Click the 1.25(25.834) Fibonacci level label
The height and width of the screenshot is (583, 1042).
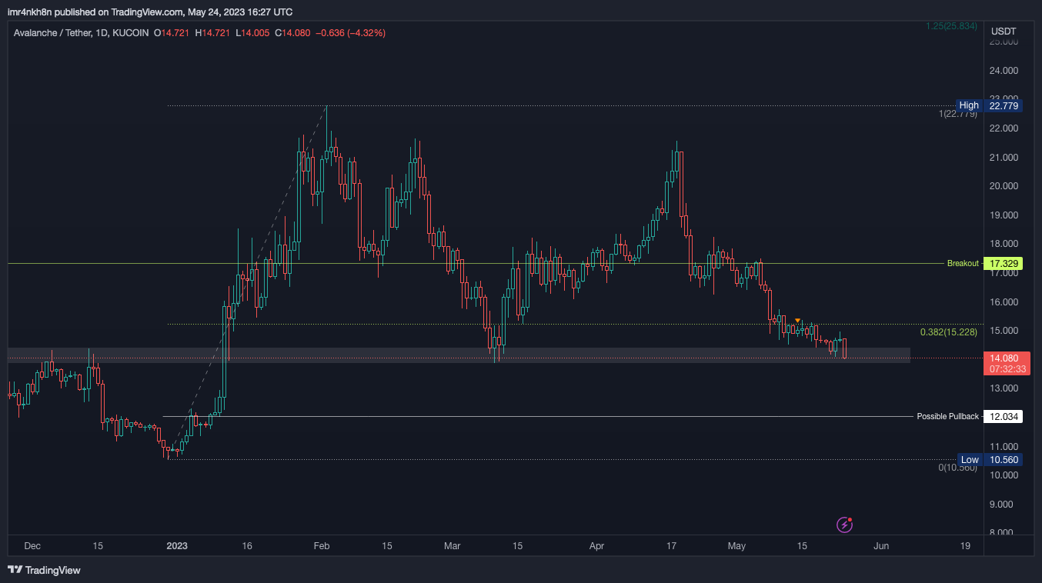pyautogui.click(x=952, y=26)
